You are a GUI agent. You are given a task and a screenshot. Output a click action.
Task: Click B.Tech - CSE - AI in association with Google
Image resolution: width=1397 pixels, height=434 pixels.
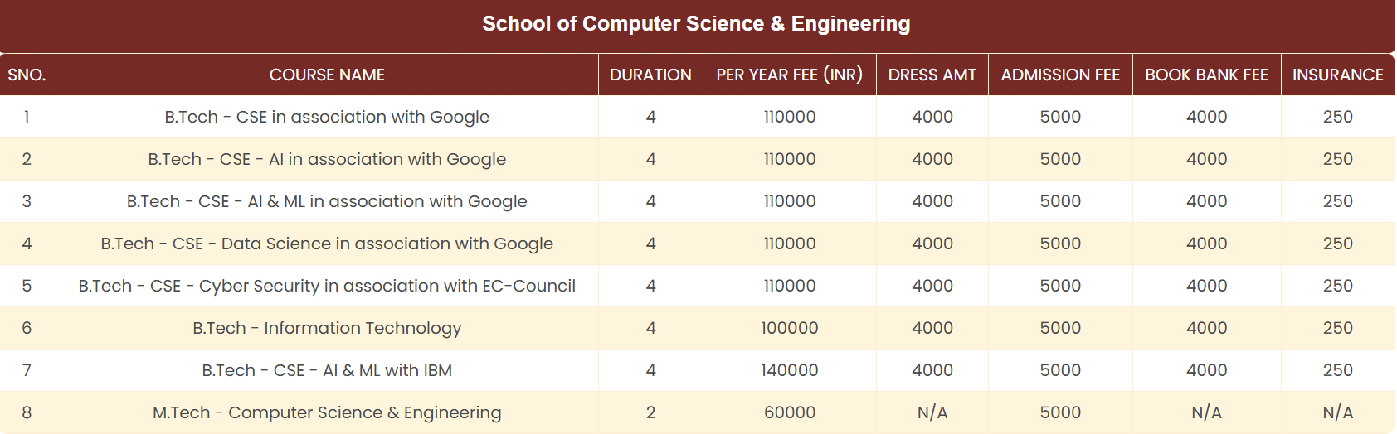(x=327, y=159)
